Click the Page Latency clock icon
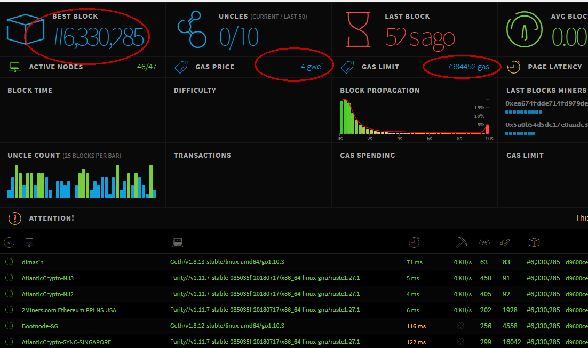588x348 pixels. pyautogui.click(x=513, y=67)
